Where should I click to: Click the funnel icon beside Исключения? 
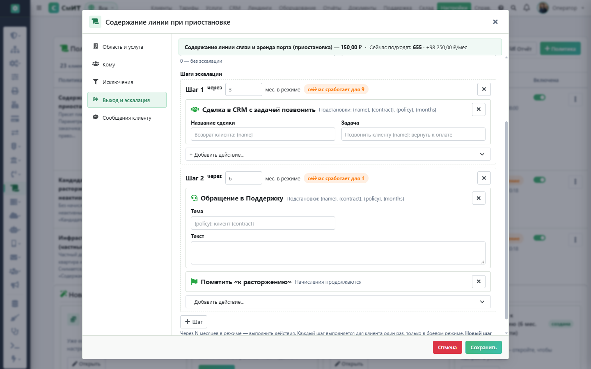pos(96,82)
